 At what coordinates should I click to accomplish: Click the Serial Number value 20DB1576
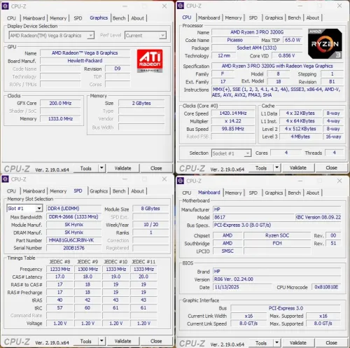point(73,248)
